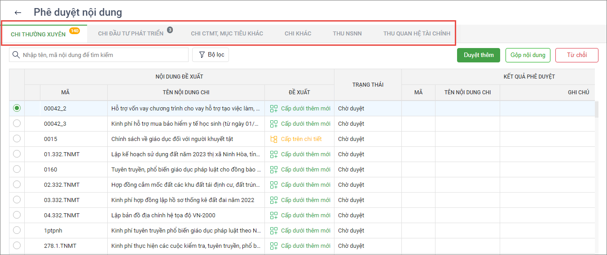Switch to the Chi đầu tư phát triển tab
The height and width of the screenshot is (255, 607).
pyautogui.click(x=131, y=34)
